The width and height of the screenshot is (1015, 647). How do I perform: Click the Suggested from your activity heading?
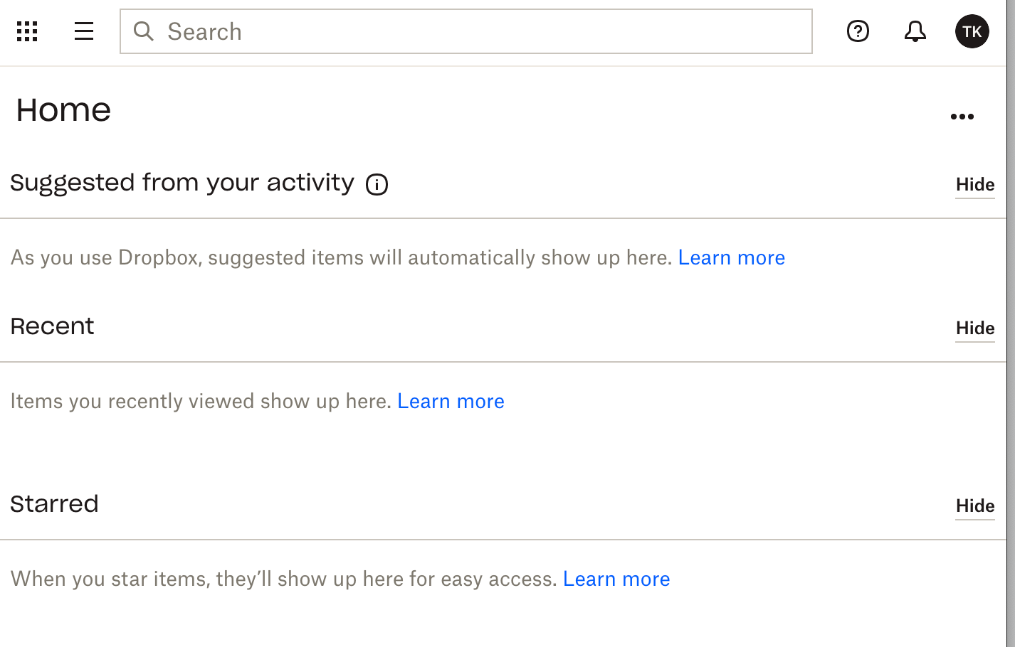pyautogui.click(x=182, y=183)
